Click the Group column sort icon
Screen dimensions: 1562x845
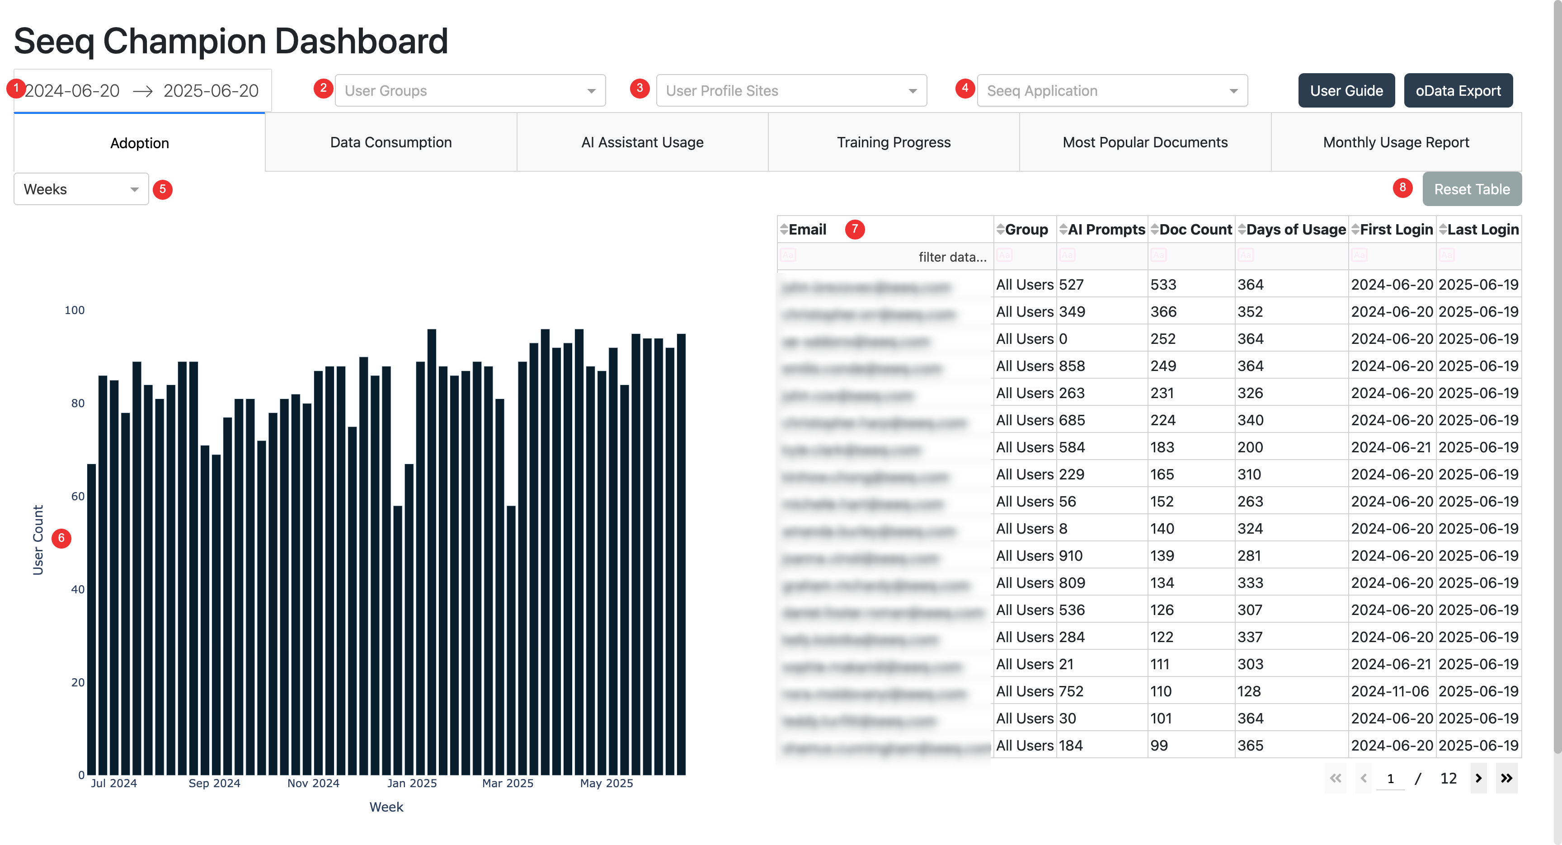[x=1001, y=229]
